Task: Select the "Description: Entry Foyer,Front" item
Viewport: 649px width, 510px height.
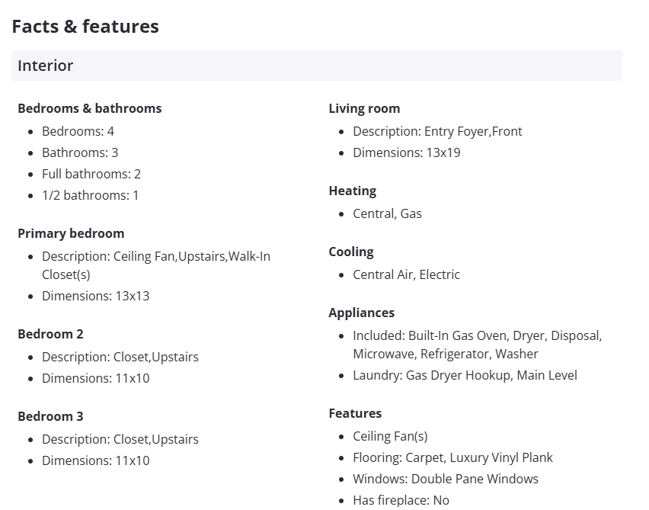Action: point(437,131)
